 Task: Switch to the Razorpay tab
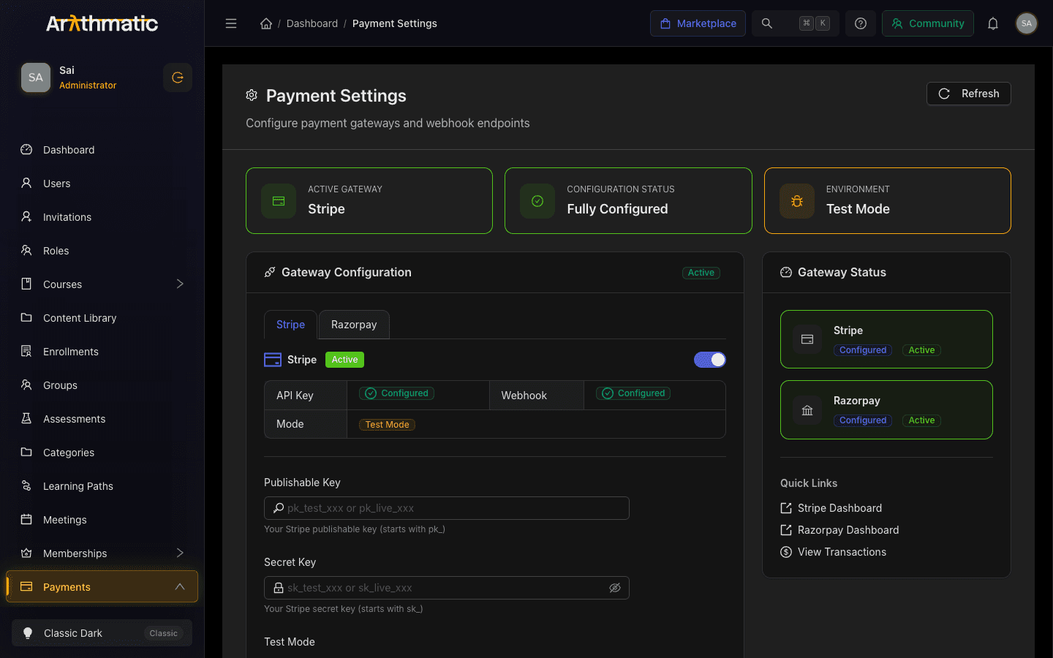(x=354, y=325)
